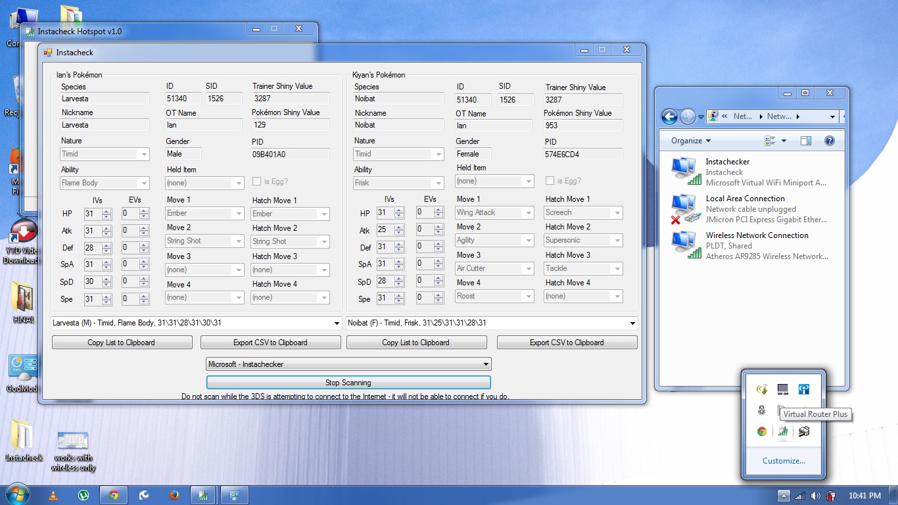Click the printer-shaped tray popup icon
898x505 pixels.
click(803, 431)
